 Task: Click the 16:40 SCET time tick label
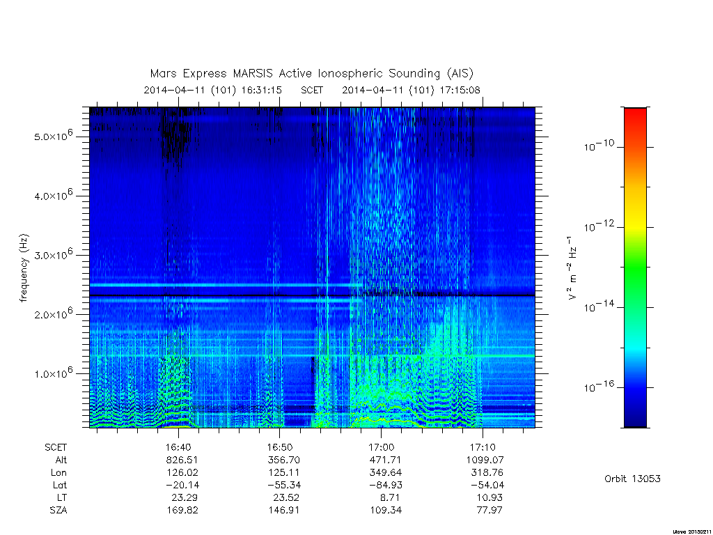click(178, 447)
